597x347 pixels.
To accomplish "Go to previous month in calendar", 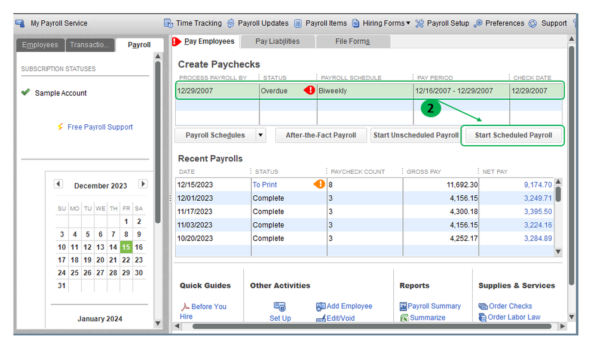I will pos(58,184).
